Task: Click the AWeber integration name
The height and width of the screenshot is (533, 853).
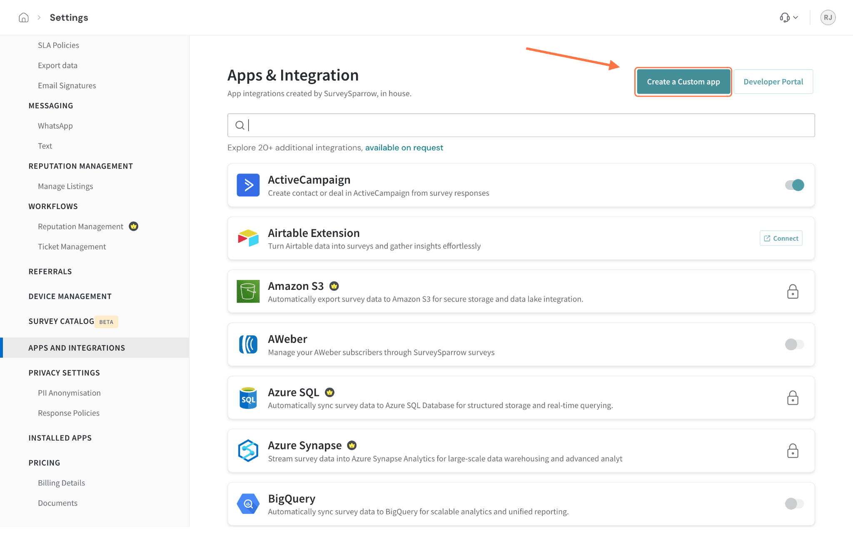Action: click(287, 339)
